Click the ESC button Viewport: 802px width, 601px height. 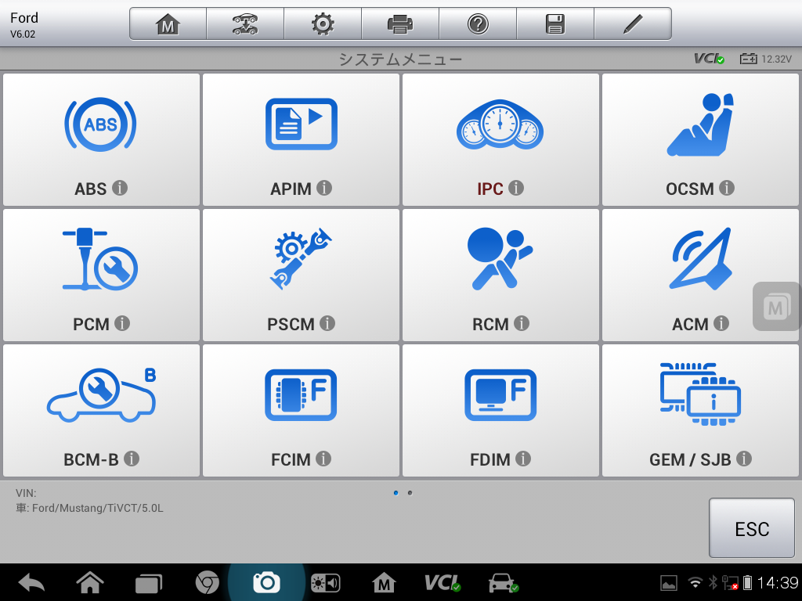[x=751, y=528]
